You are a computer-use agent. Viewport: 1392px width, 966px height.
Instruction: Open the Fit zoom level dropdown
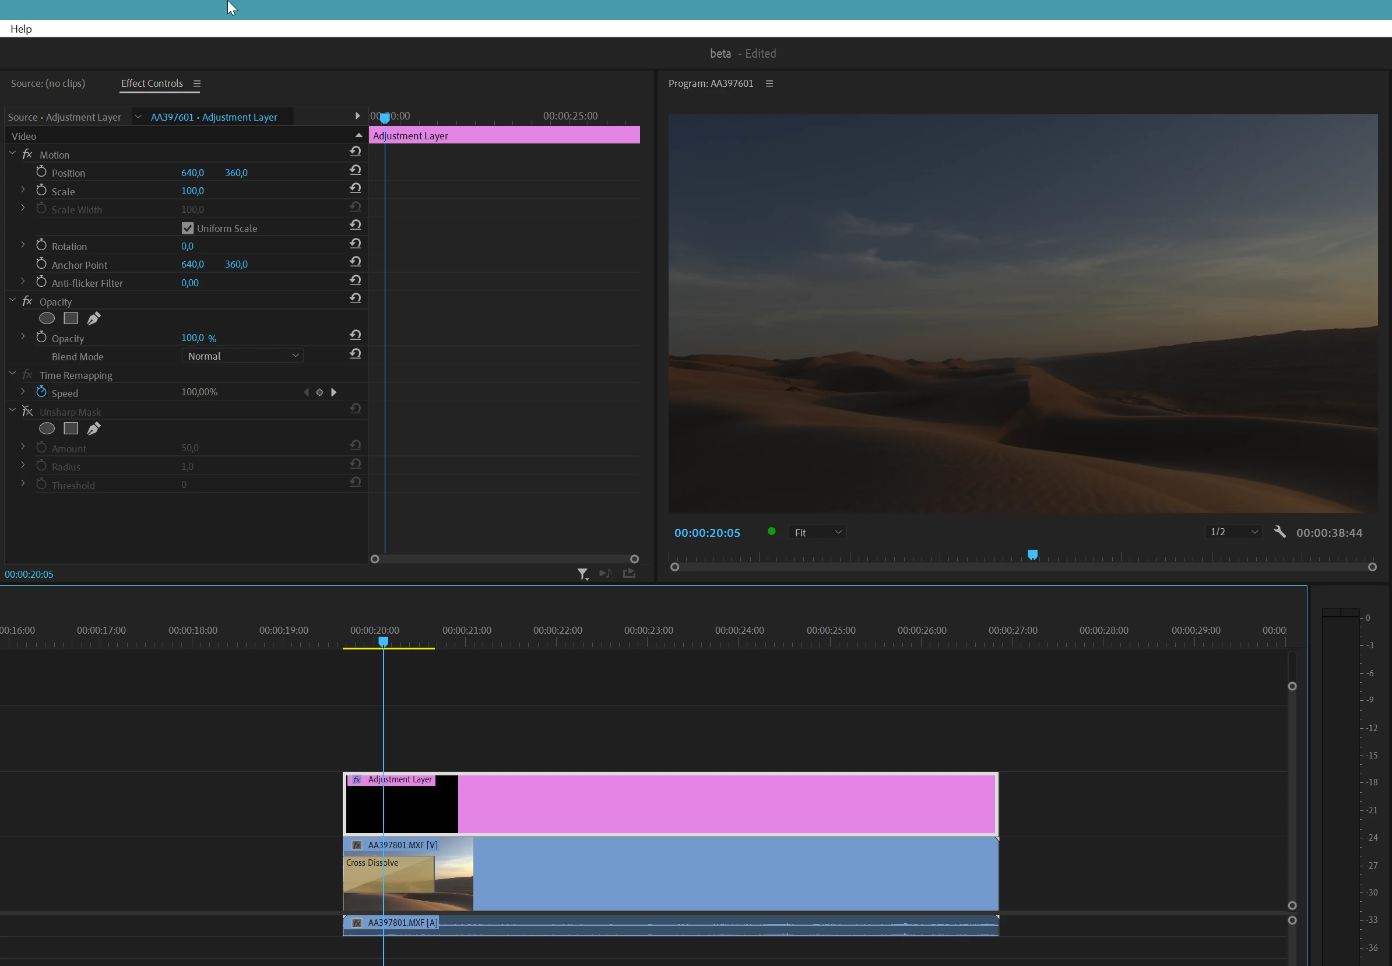tap(817, 533)
